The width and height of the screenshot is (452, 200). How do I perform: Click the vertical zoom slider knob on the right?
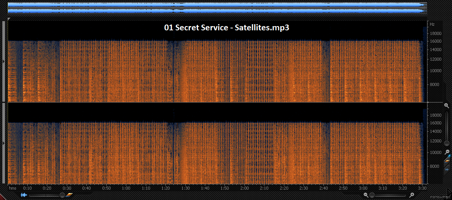coord(447,143)
